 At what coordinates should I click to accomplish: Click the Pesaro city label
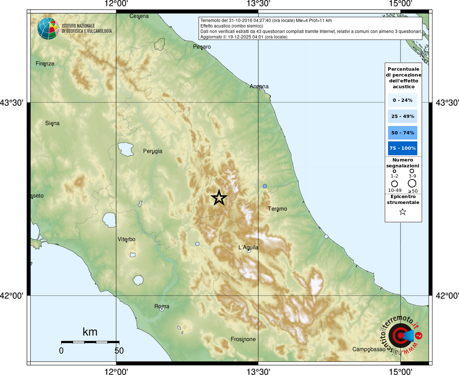pyautogui.click(x=202, y=47)
